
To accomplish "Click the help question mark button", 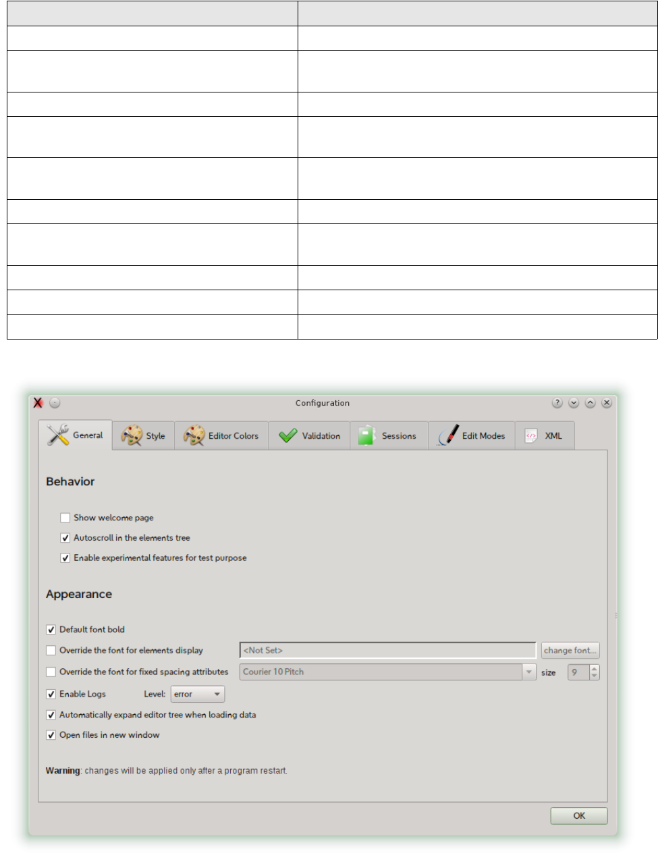I will pyautogui.click(x=557, y=403).
